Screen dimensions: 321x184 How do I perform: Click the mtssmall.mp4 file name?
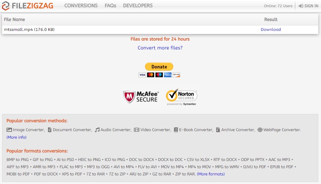pos(29,30)
